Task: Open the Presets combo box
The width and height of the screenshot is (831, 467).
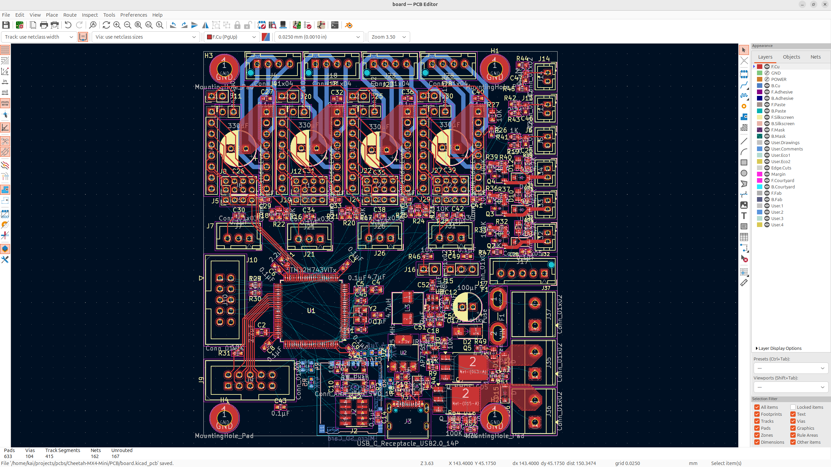Action: 790,368
